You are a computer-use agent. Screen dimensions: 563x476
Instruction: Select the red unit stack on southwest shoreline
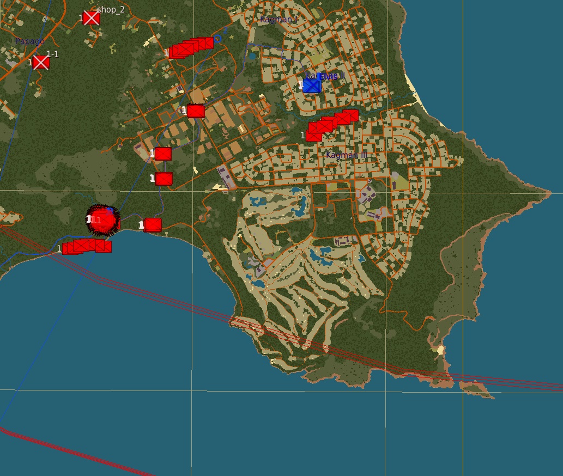(87, 247)
